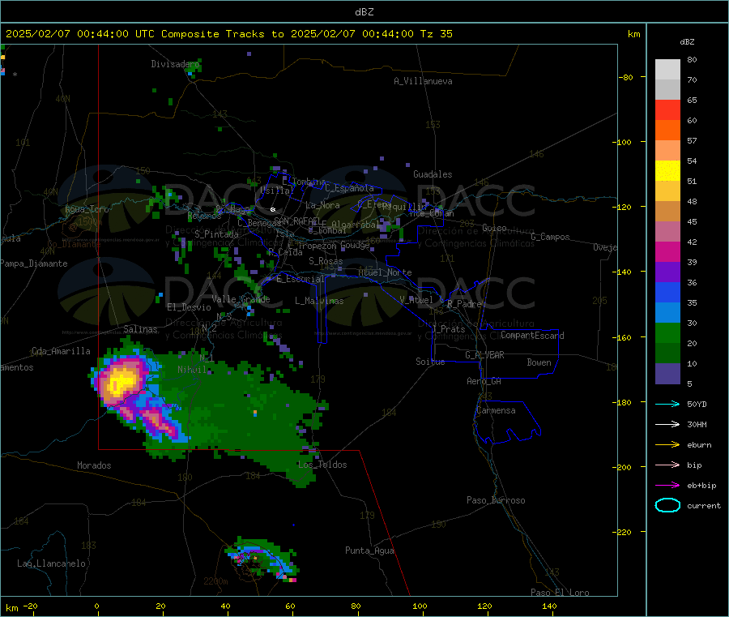Click the eb+bip magenta arrow legend icon
Viewport: 729px width, 617px height.
pyautogui.click(x=667, y=486)
